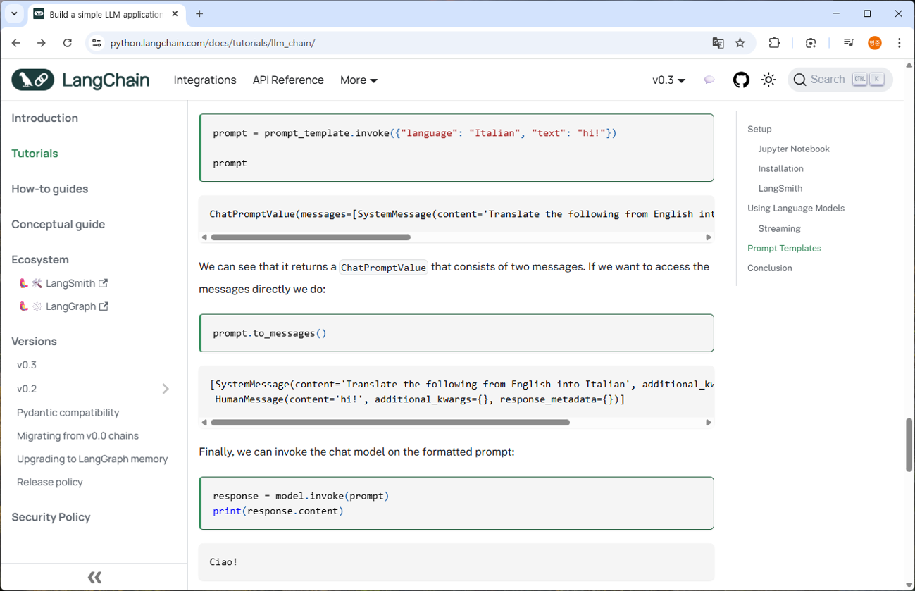Image resolution: width=915 pixels, height=591 pixels.
Task: Open Ecosystem section in sidebar
Action: click(x=39, y=259)
